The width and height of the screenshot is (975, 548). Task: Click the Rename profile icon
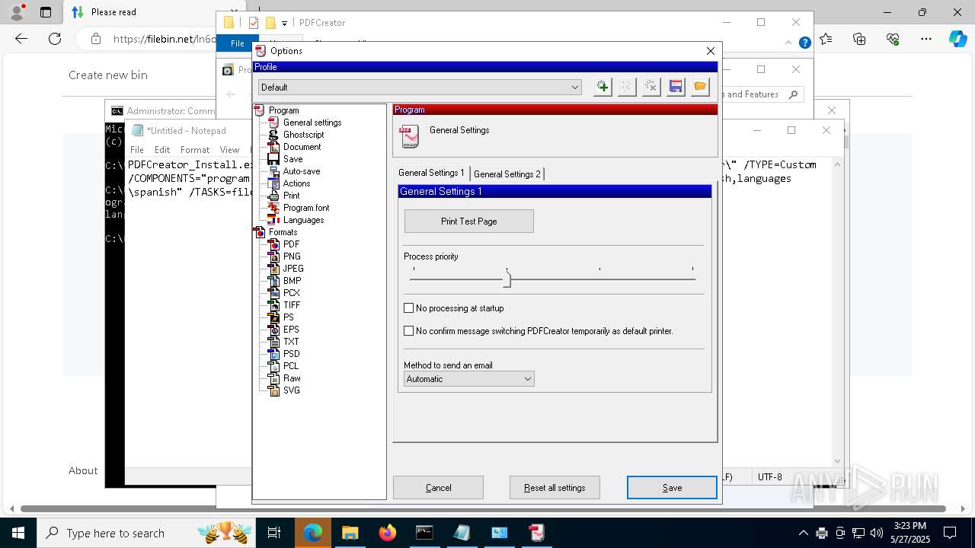tap(627, 87)
